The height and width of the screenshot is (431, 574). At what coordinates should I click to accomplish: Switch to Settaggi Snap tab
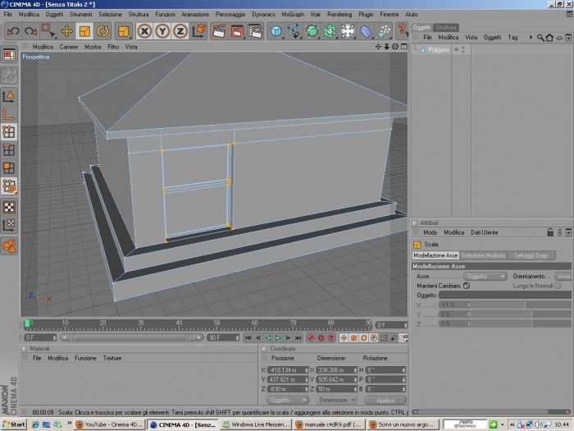click(x=531, y=255)
